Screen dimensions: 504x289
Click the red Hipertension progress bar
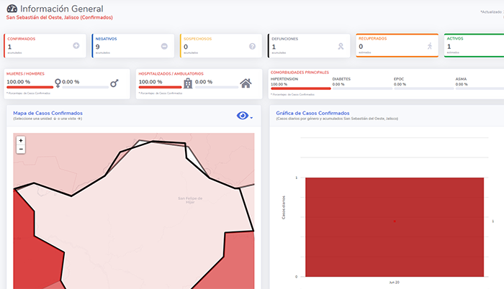point(300,88)
